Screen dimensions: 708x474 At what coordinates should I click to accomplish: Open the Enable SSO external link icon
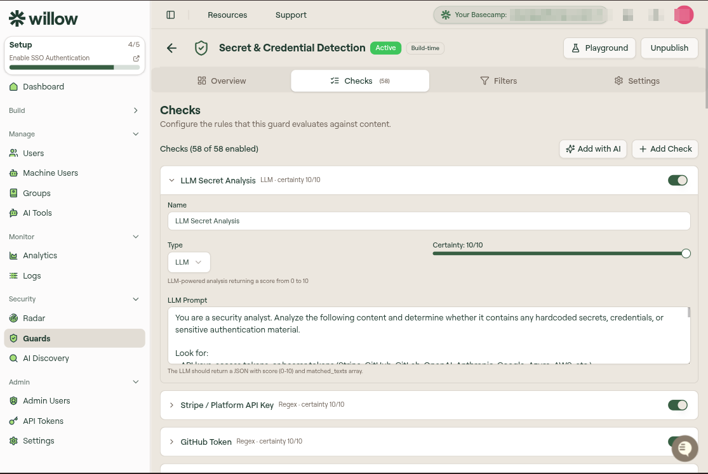(x=136, y=58)
